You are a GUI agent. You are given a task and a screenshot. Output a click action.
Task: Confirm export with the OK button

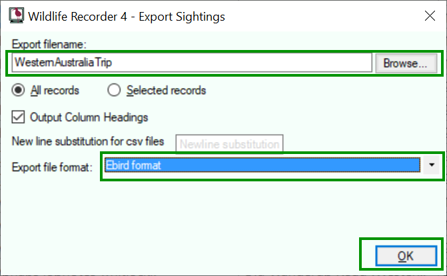point(406,256)
